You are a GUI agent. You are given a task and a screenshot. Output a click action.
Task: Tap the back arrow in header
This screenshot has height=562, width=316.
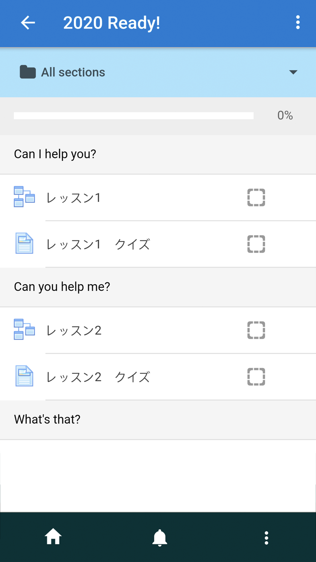click(x=28, y=23)
